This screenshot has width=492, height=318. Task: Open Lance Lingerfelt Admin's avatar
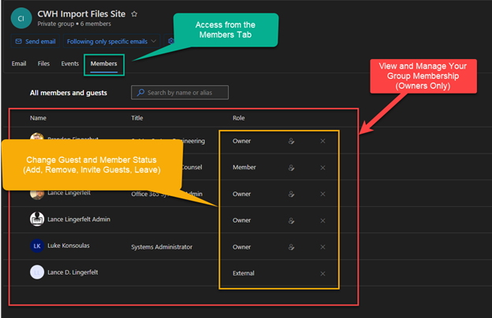(37, 219)
